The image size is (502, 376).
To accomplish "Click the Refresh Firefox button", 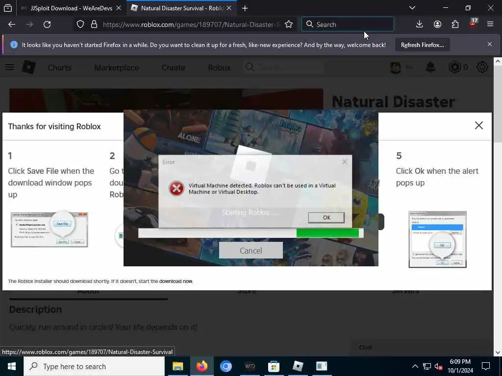I will (422, 45).
